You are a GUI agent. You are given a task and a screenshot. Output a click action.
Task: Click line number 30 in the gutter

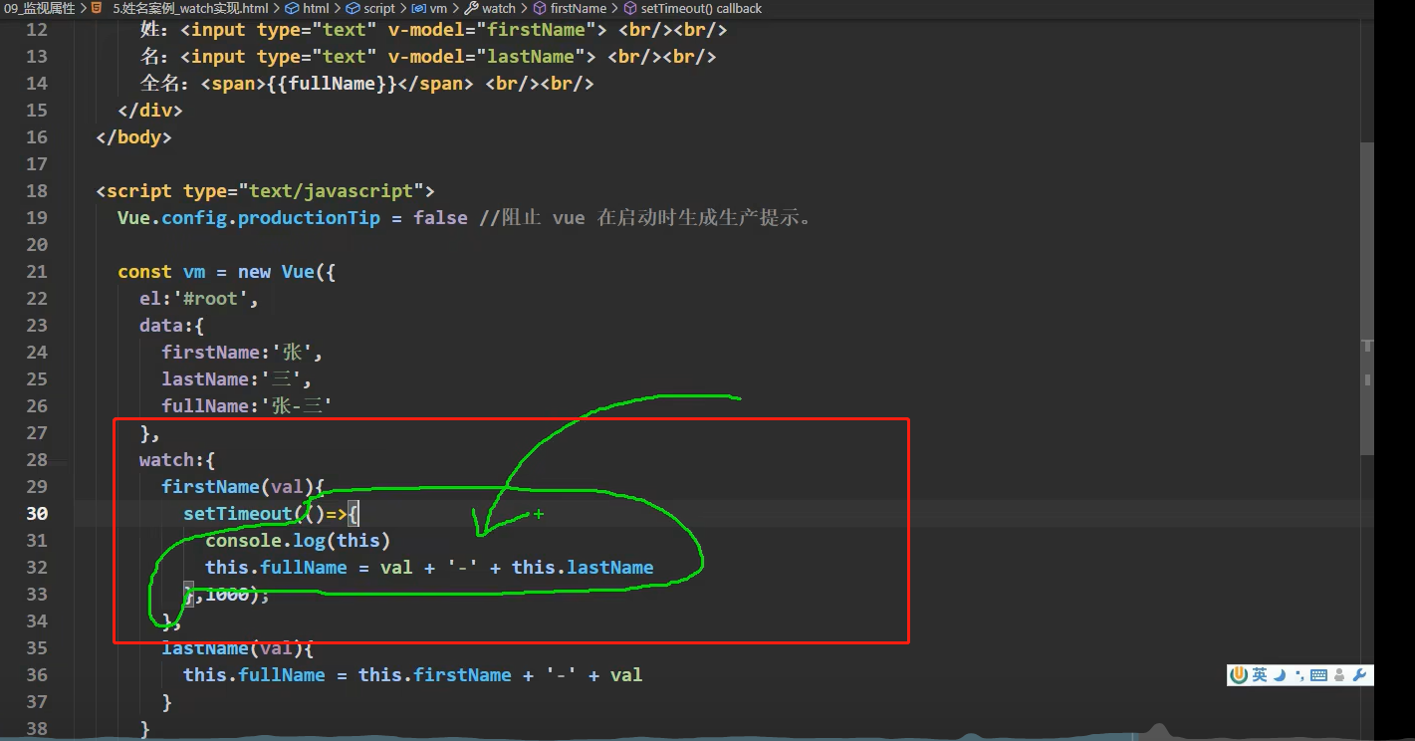tap(37, 513)
